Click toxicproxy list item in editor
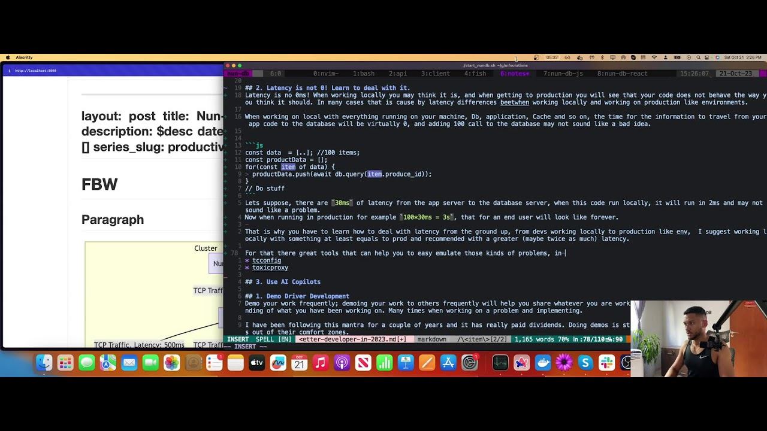The image size is (767, 431). (x=270, y=268)
